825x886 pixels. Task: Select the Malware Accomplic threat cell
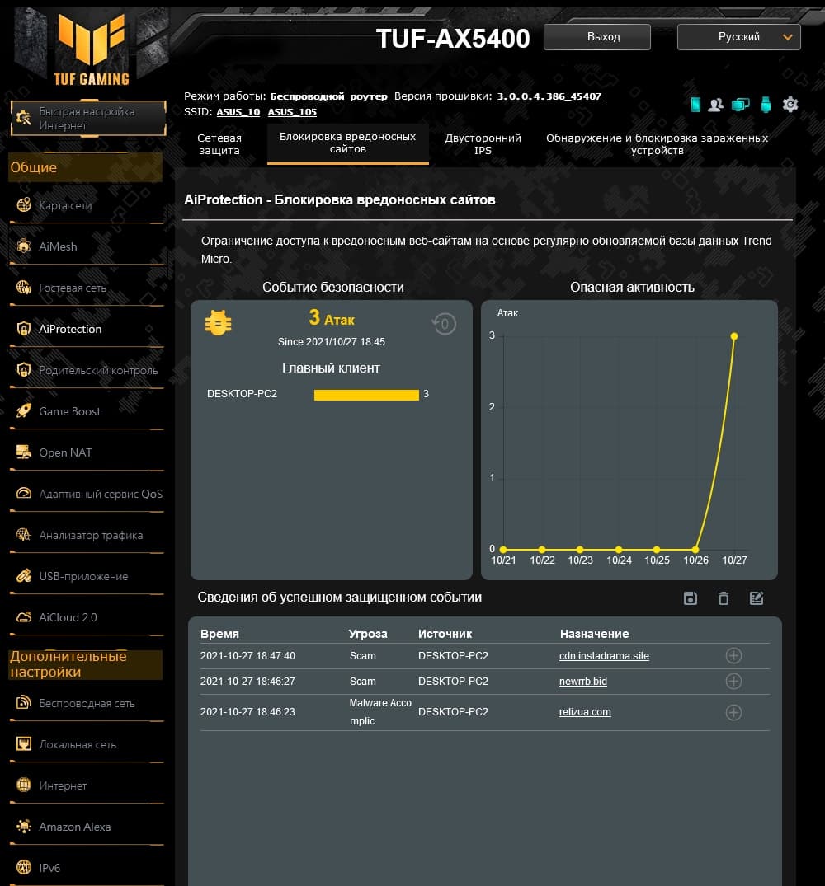click(x=380, y=712)
